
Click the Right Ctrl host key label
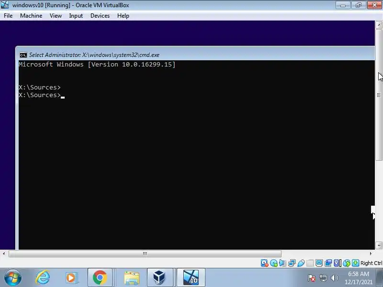click(372, 263)
